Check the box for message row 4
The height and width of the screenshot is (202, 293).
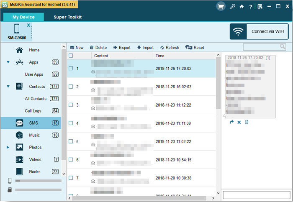(x=71, y=123)
